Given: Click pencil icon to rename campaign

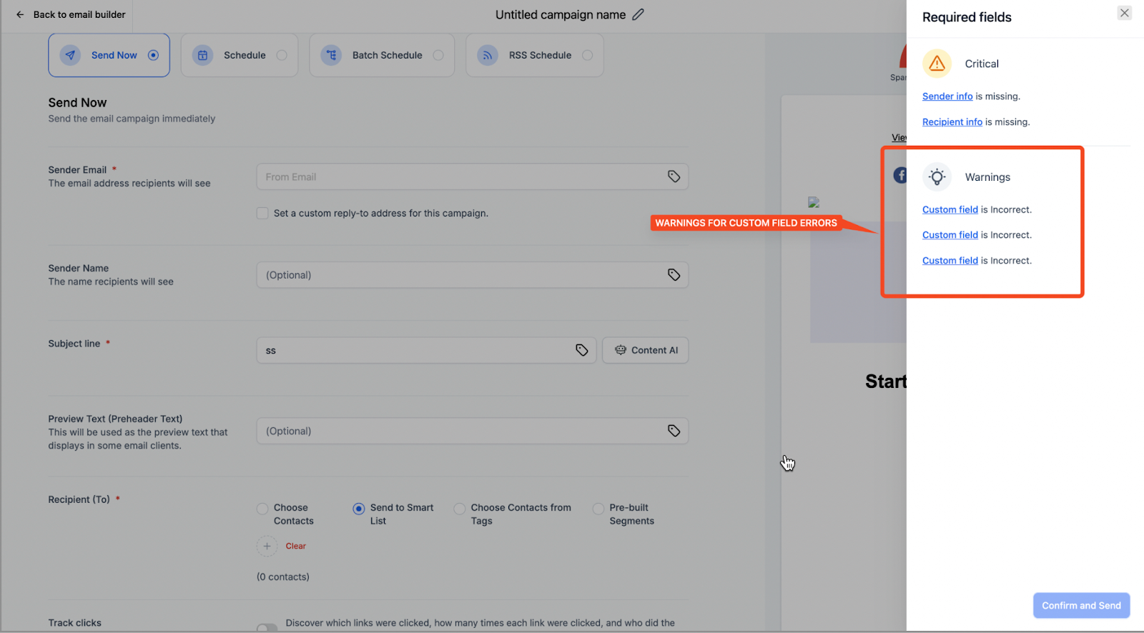Looking at the screenshot, I should [638, 14].
